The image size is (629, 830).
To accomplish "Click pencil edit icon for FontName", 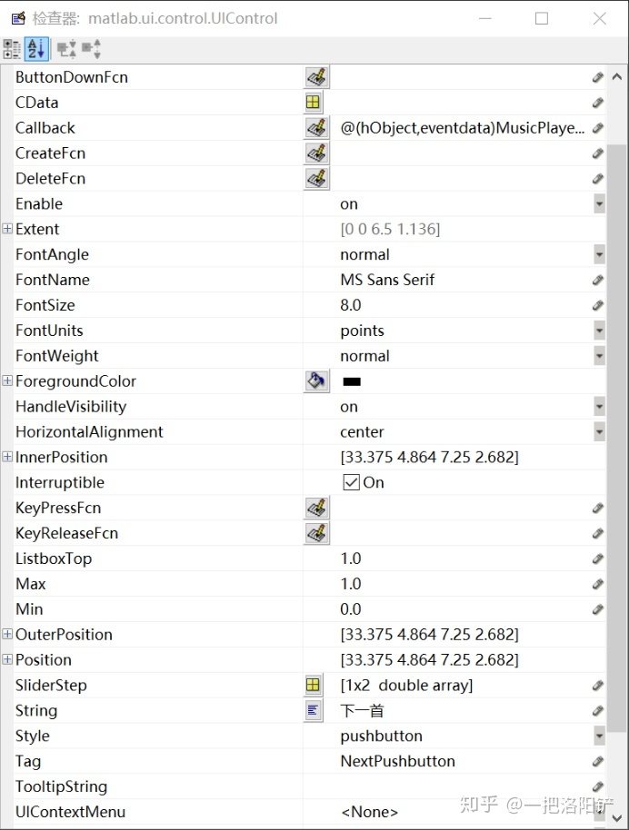I will point(598,280).
